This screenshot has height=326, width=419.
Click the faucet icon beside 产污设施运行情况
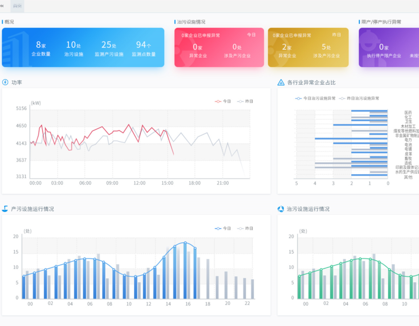click(5, 209)
